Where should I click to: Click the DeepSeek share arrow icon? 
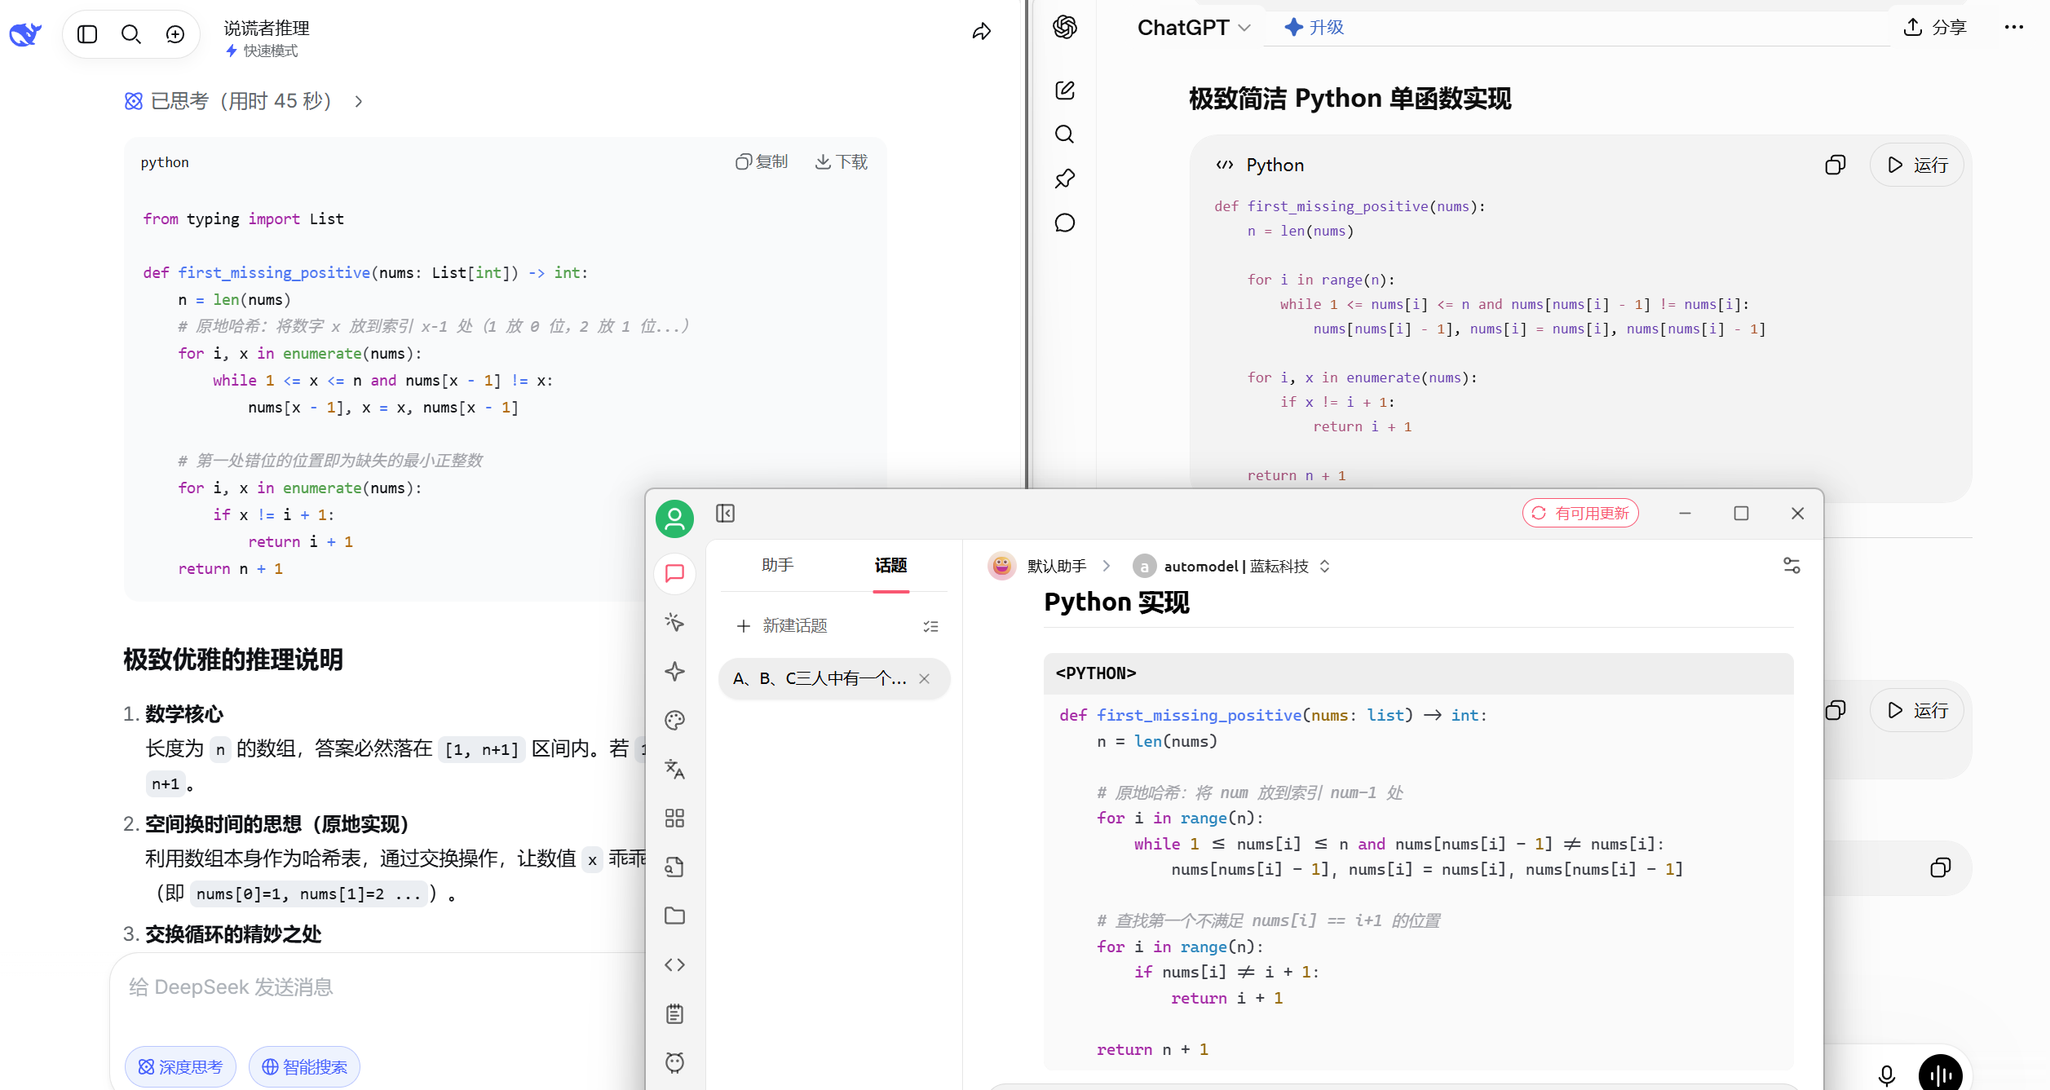(x=982, y=32)
